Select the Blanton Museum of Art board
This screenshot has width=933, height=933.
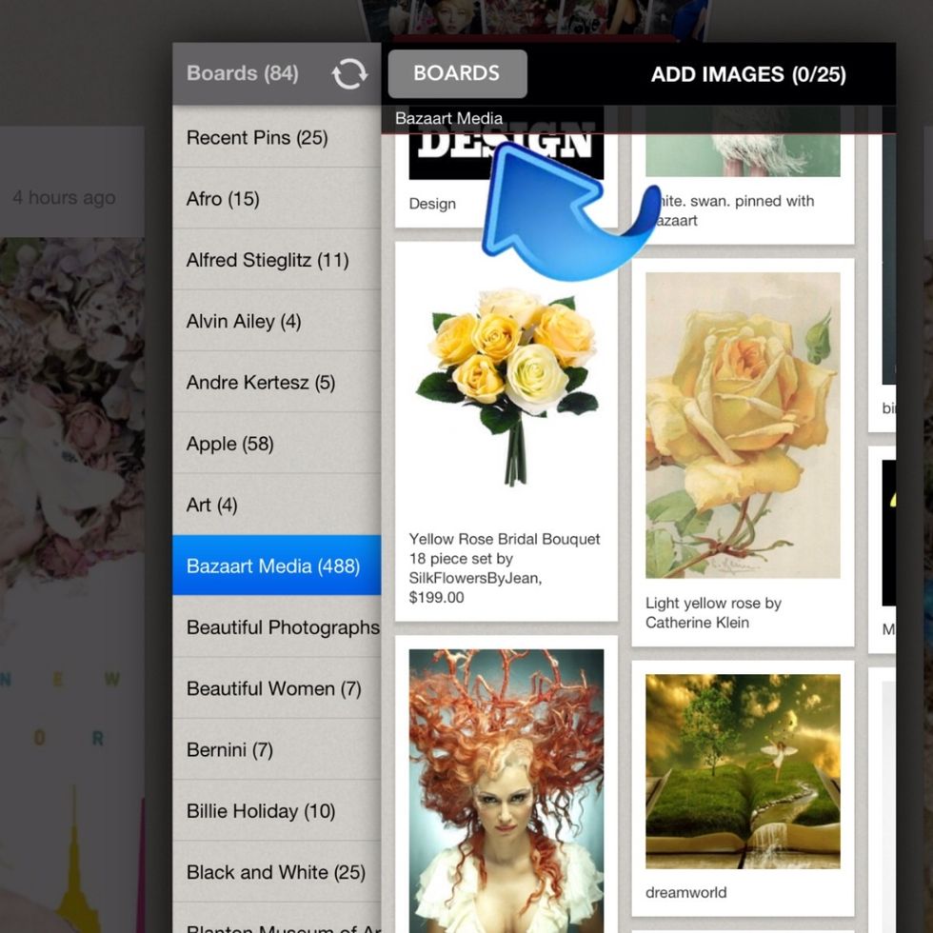[277, 920]
